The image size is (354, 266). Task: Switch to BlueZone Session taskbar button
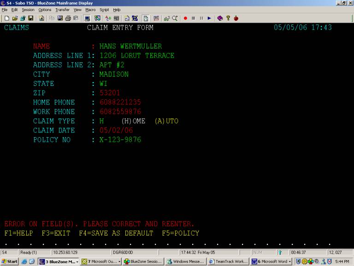(143, 261)
